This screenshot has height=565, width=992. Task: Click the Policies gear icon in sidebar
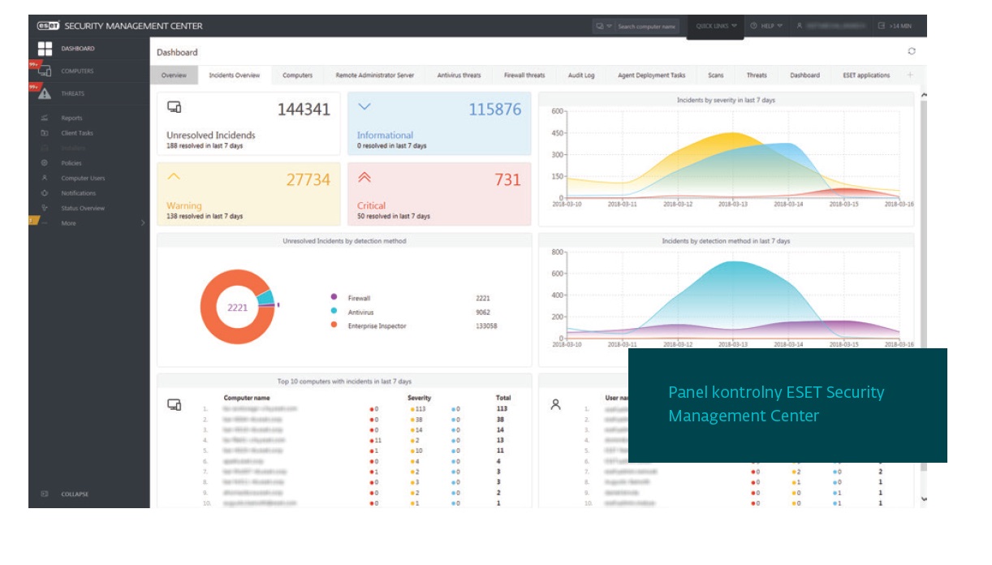(x=45, y=163)
